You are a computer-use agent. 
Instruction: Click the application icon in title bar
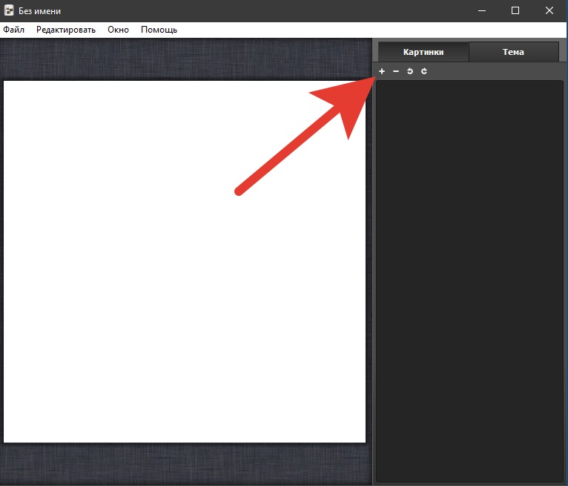coord(9,10)
